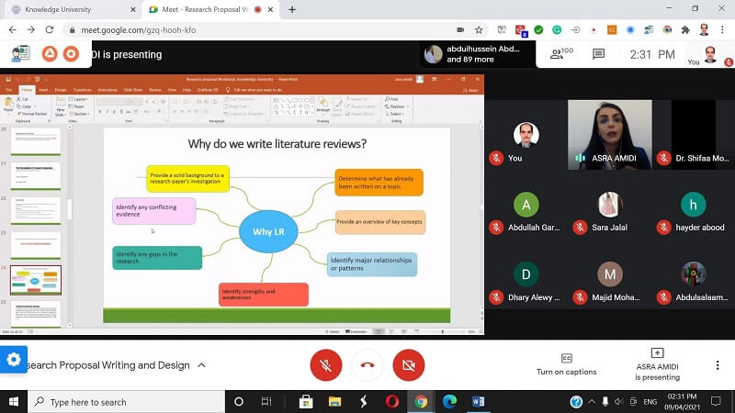Screen dimensions: 735x413
Task: Click the PowerPoint zoom slider in the status bar
Action: (x=443, y=331)
